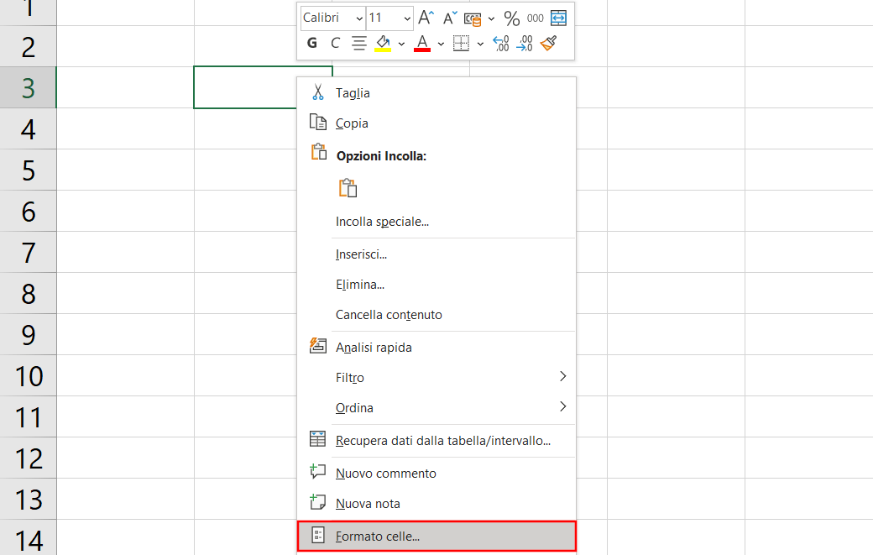Choose Recupera dati dalla tabella/intervallo
Viewport: 873px width, 555px height.
pos(436,440)
